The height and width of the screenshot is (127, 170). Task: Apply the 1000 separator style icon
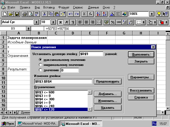click(x=119, y=22)
